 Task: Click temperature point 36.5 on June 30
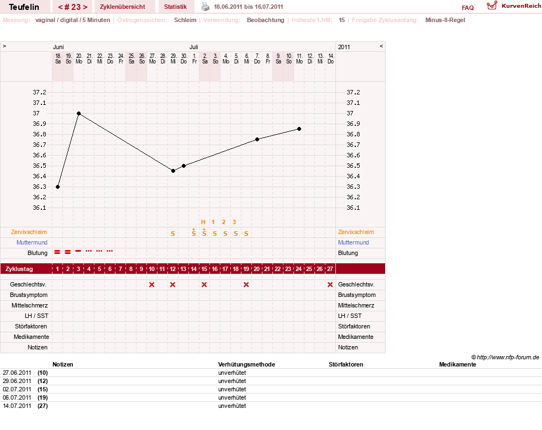(183, 166)
